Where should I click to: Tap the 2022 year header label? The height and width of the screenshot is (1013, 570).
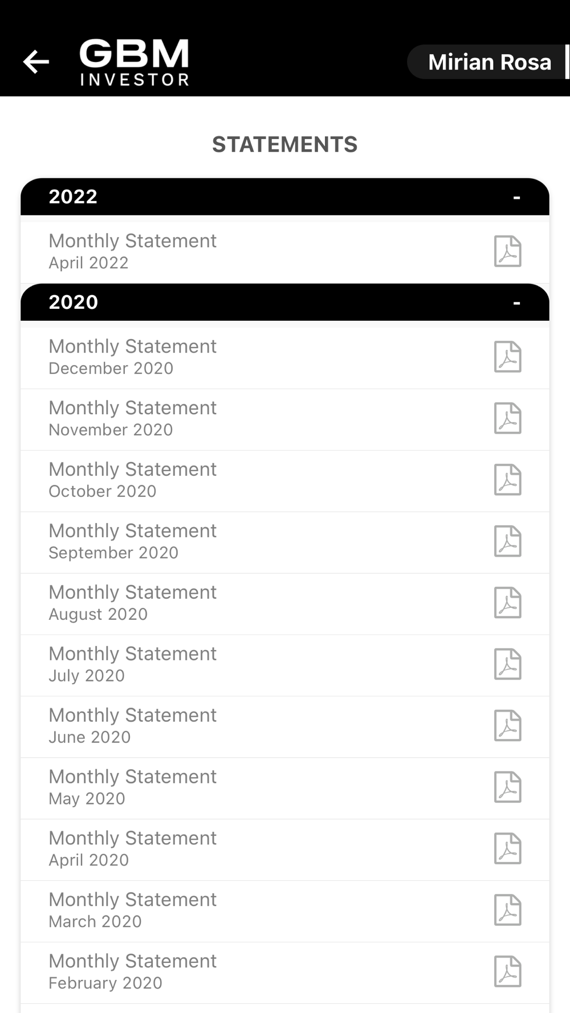point(73,197)
